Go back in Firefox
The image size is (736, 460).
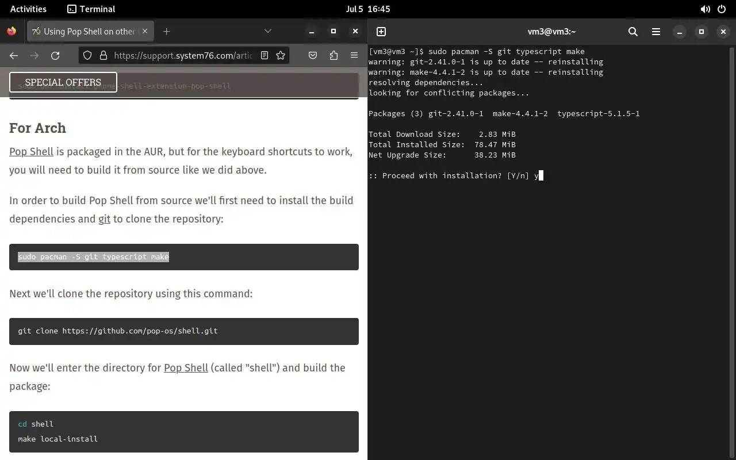tap(14, 55)
